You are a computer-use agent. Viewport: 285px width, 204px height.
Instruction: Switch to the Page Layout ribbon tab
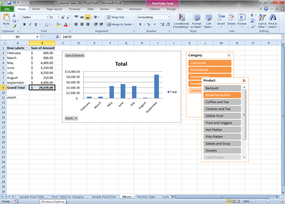point(54,9)
